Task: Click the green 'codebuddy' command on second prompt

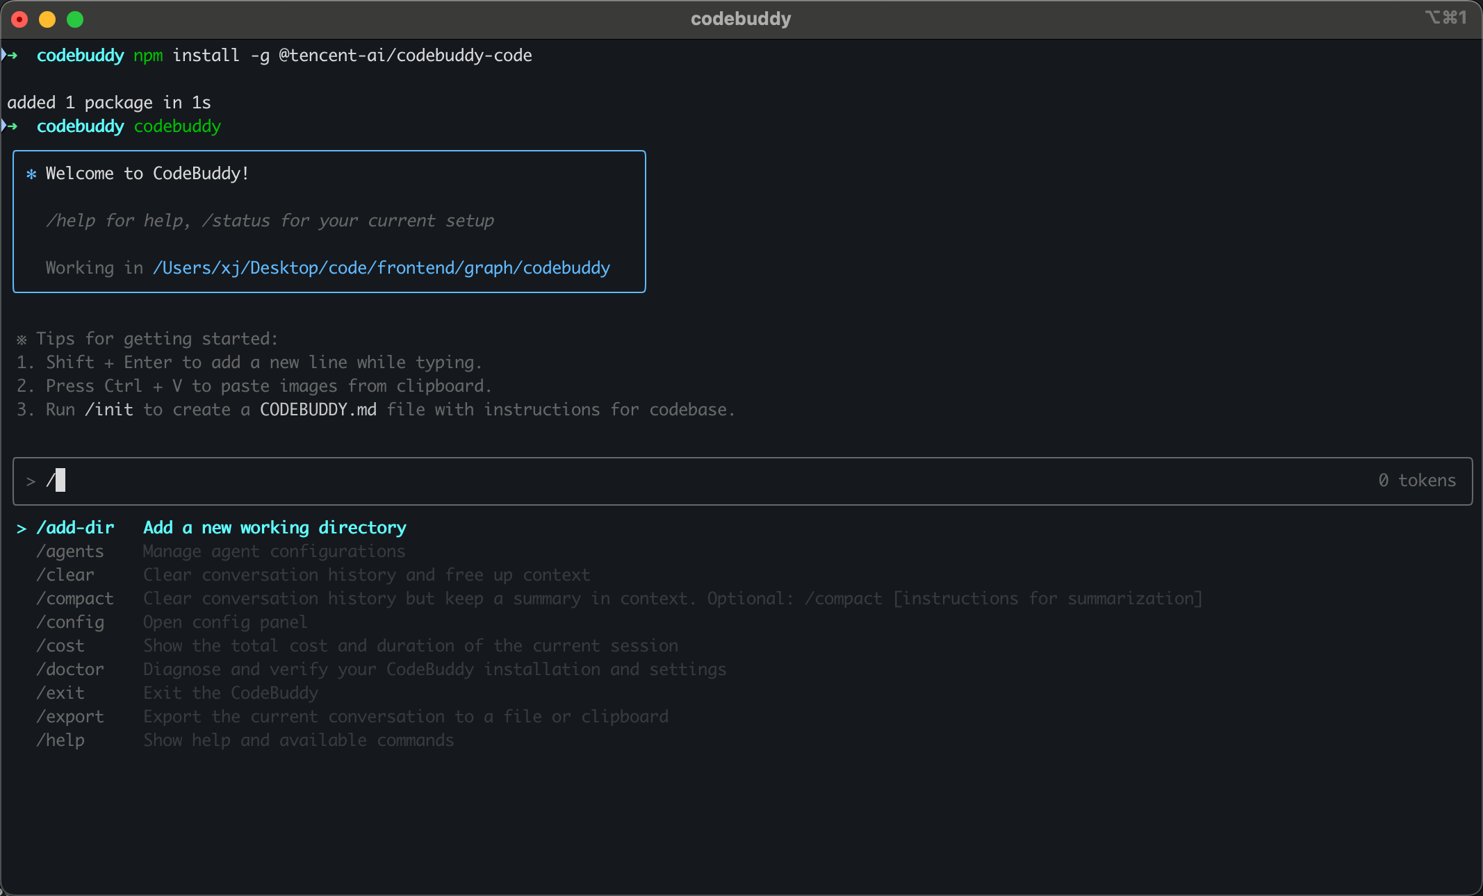Action: (177, 126)
